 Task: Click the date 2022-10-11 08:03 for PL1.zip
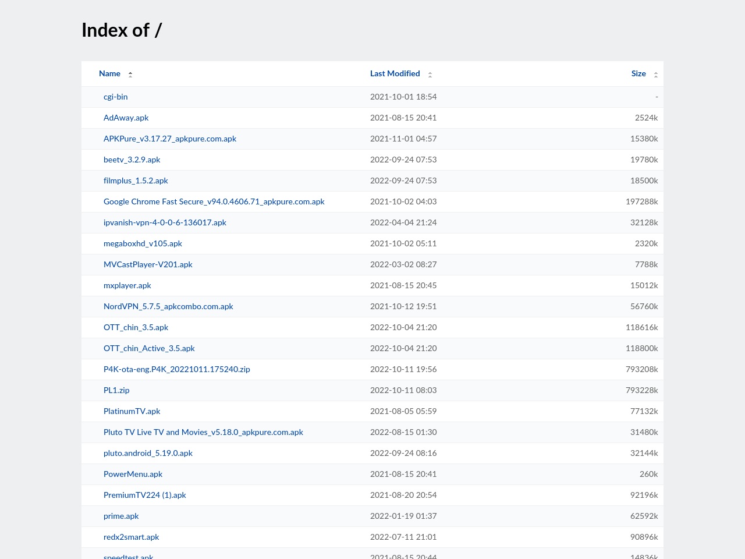[403, 390]
